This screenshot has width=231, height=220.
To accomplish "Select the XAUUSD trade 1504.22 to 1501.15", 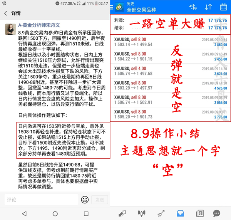I will pyautogui.click(x=171, y=56).
